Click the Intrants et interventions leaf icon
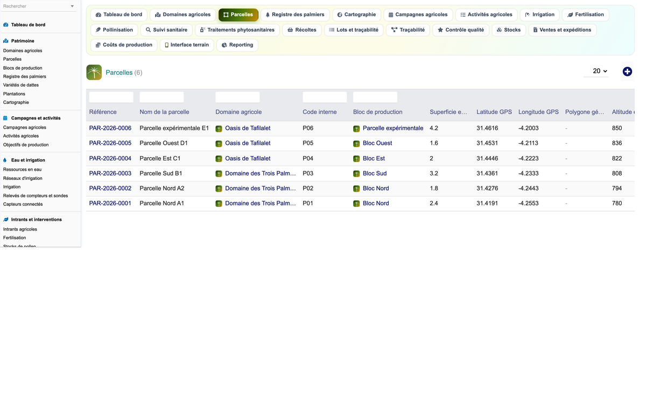This screenshot has height=400, width=646. [x=6, y=220]
